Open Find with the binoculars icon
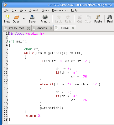This screenshot has width=114, height=125. (x=110, y=17)
